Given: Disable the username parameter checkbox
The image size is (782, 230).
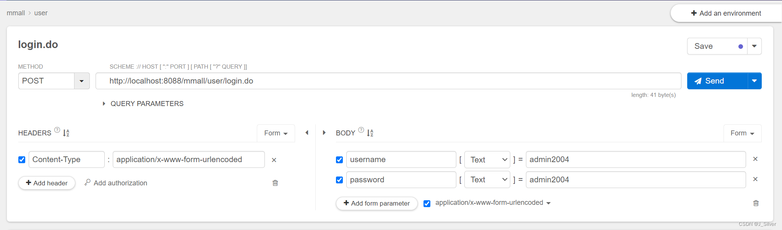Looking at the screenshot, I should (x=339, y=159).
